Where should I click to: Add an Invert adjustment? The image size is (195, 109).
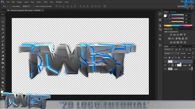point(171,42)
